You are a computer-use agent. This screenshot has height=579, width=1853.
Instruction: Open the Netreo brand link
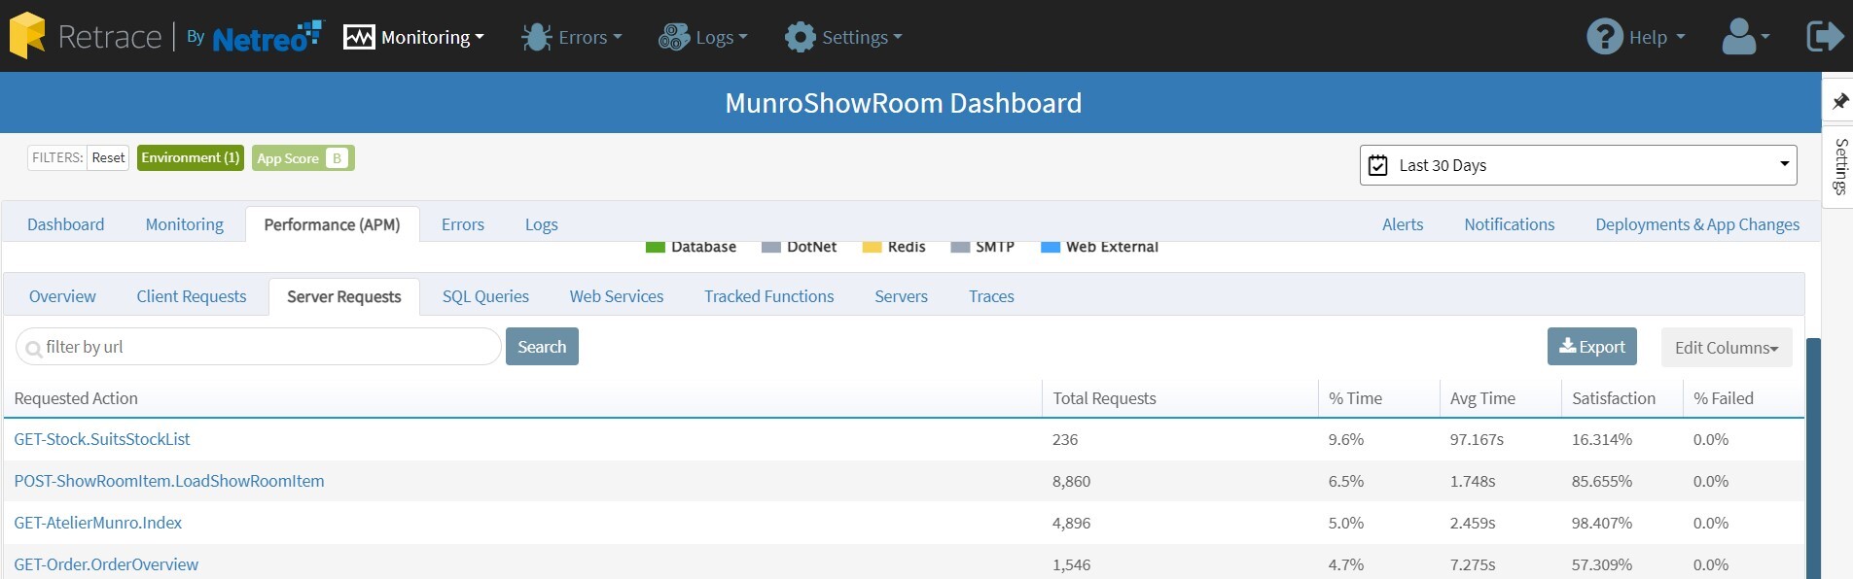coord(267,36)
